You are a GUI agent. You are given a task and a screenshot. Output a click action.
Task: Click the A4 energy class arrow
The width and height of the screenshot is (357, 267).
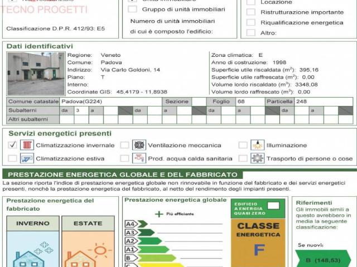pos(136,224)
